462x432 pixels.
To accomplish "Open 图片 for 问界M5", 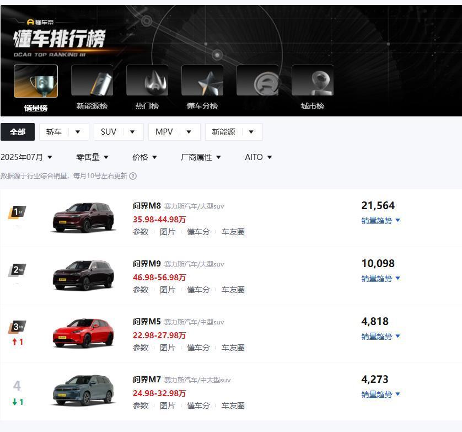I will (x=168, y=348).
